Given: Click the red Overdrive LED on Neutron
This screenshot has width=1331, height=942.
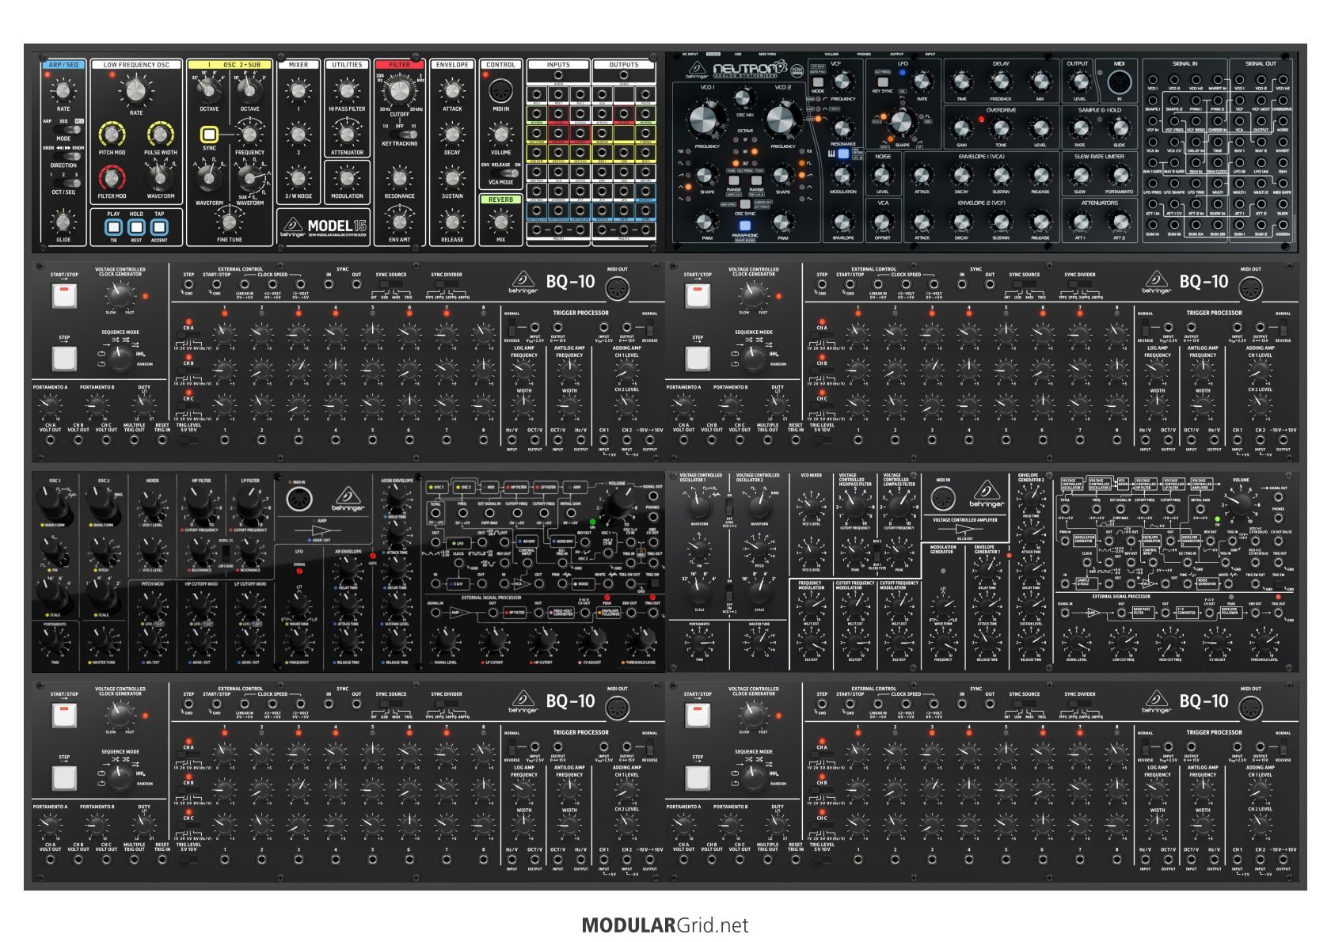Looking at the screenshot, I should 982,120.
